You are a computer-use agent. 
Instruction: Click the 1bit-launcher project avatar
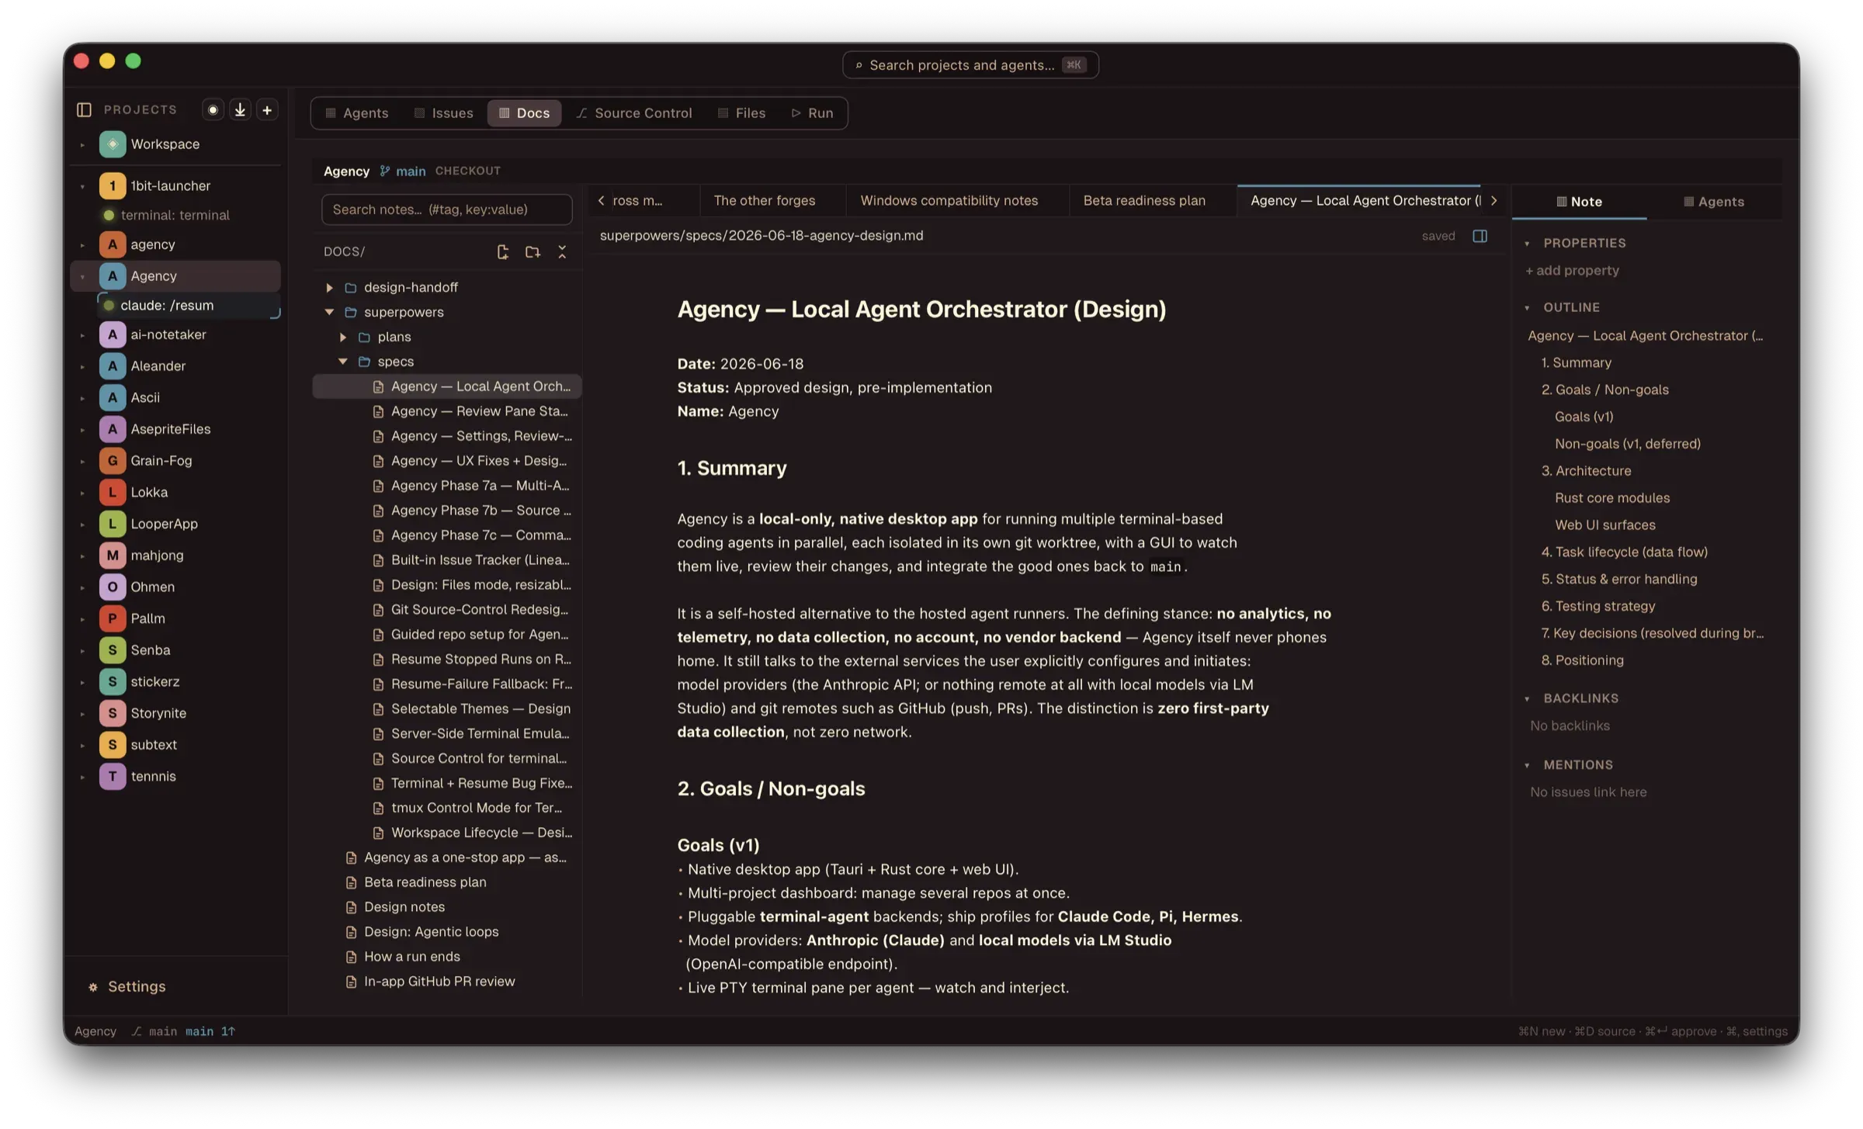(x=113, y=185)
